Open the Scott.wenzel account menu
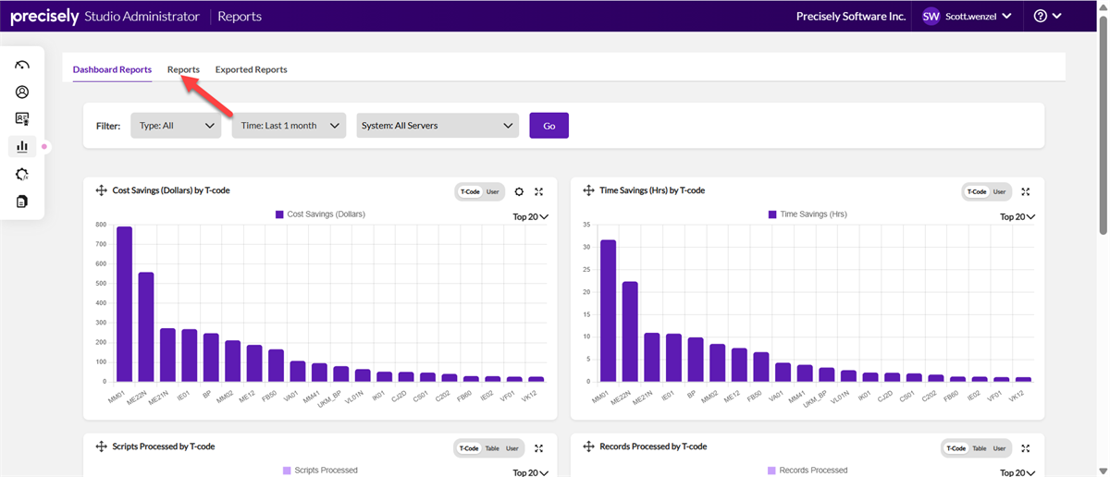The height and width of the screenshot is (477, 1110). 968,16
